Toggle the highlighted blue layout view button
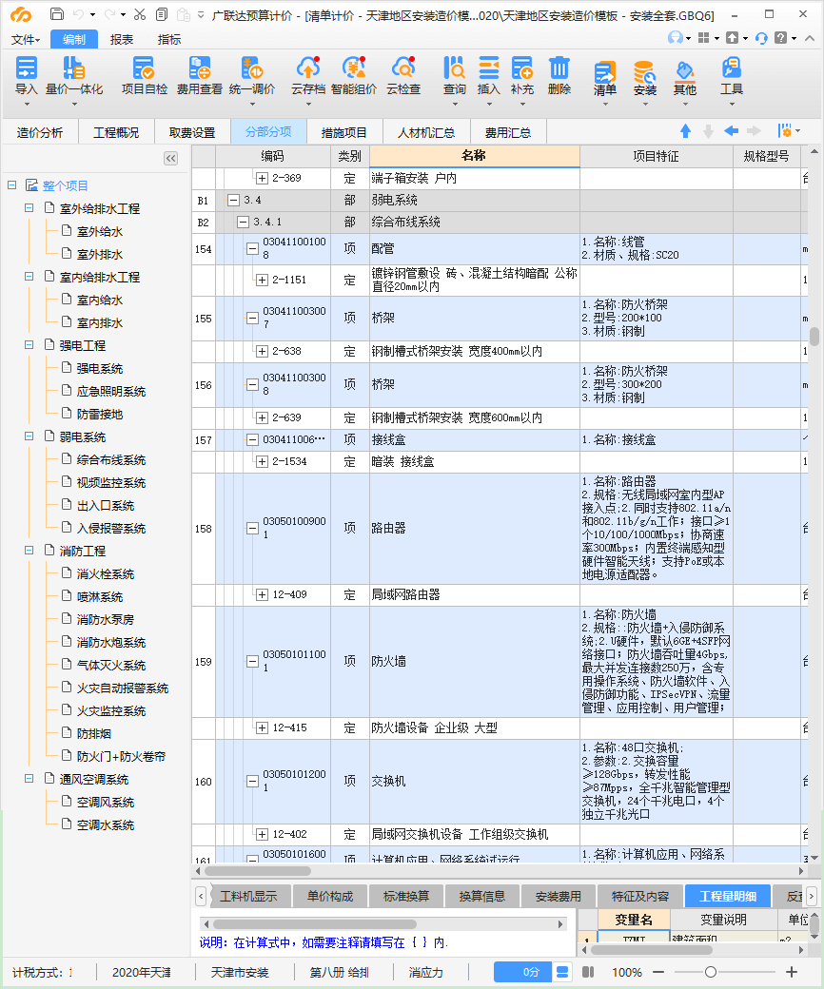The height and width of the screenshot is (989, 824). pyautogui.click(x=562, y=972)
